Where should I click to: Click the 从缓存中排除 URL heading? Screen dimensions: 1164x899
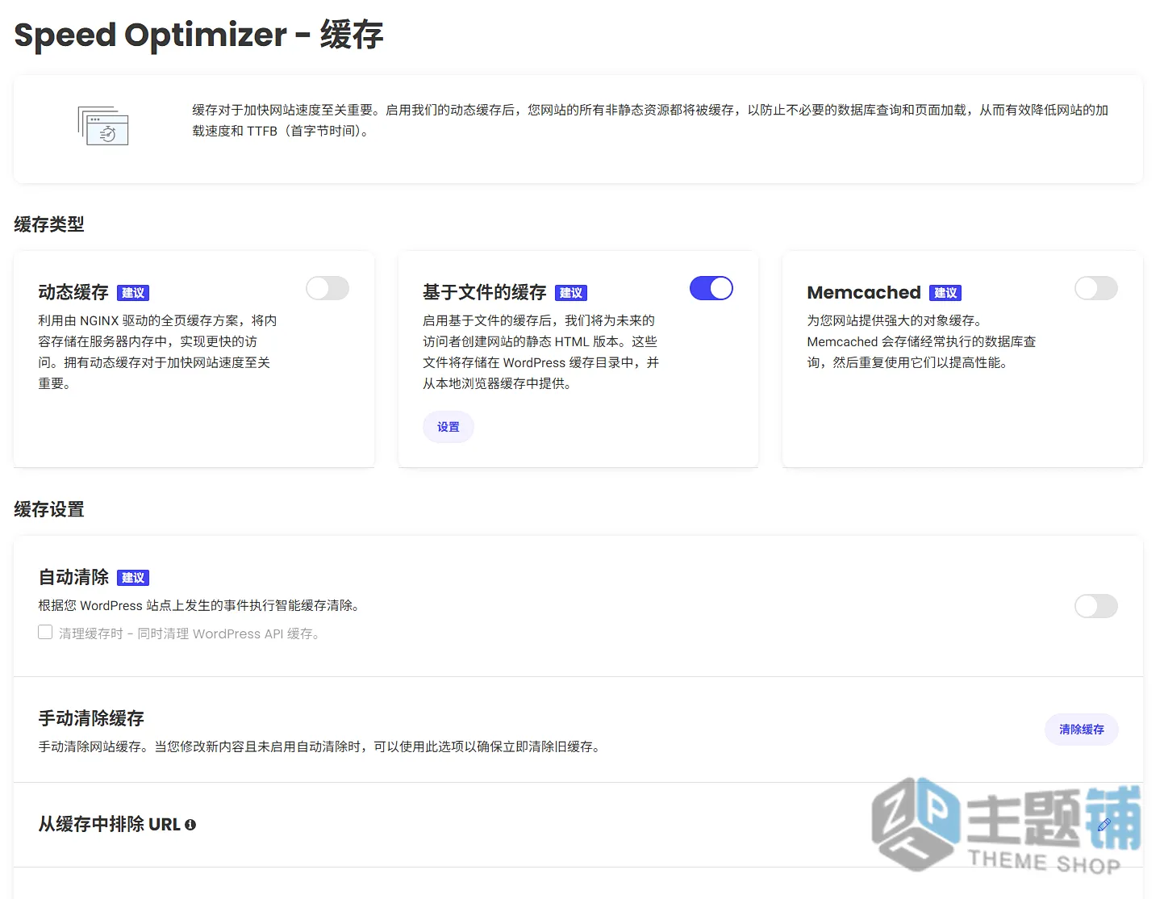point(110,824)
